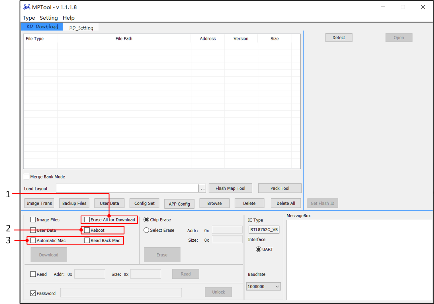Click the Load Layout path field
This screenshot has width=434, height=304.
coord(127,188)
